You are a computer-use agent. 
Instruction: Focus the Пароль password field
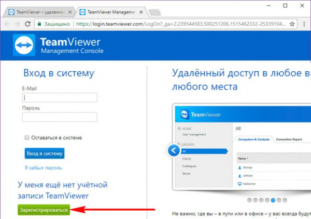(x=60, y=117)
